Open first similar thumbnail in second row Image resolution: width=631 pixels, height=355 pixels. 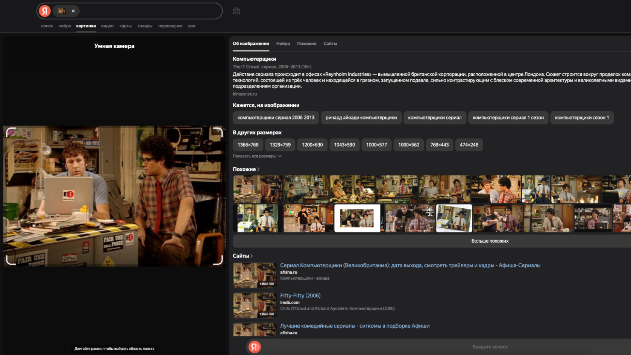(258, 218)
